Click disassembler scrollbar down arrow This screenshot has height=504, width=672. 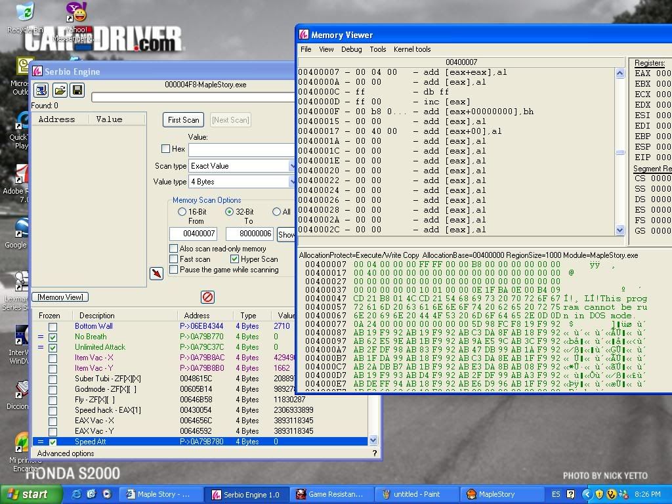(x=620, y=230)
